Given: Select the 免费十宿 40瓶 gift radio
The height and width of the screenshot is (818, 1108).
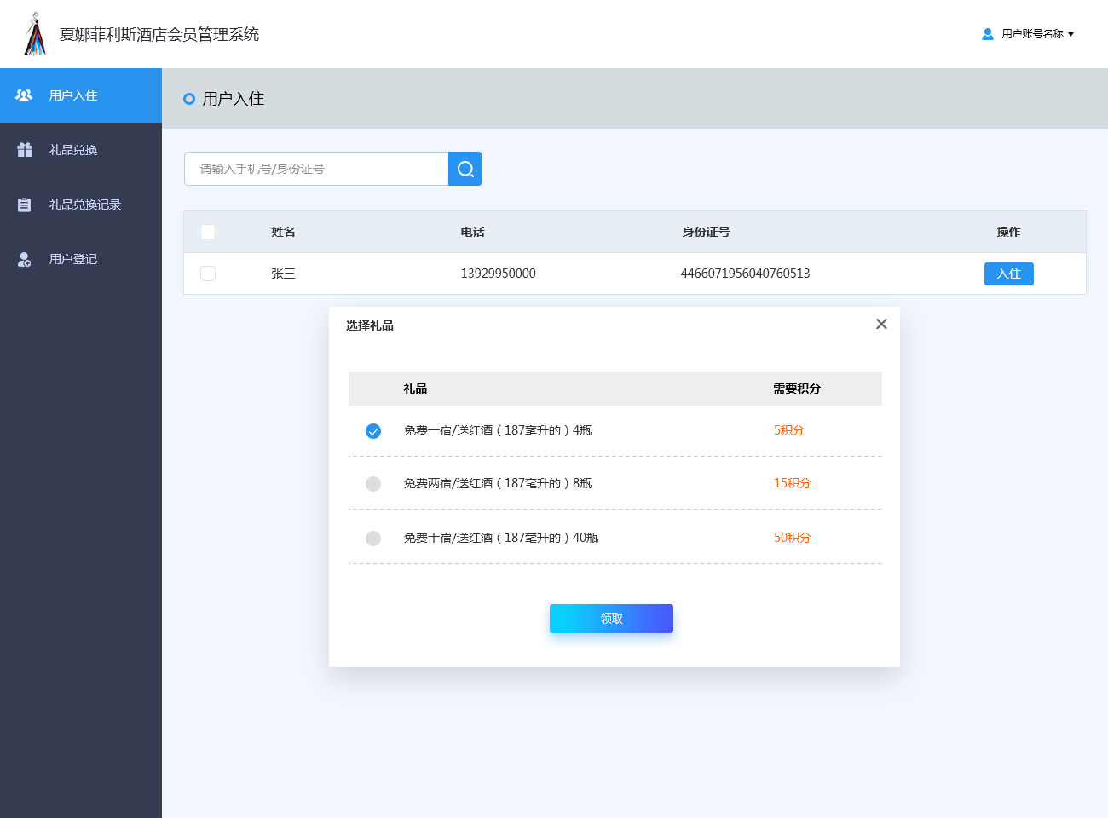Looking at the screenshot, I should [x=373, y=539].
